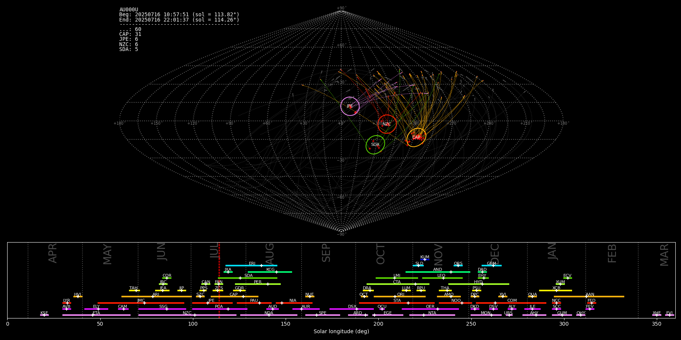Click the pink NTA shower bar
The width and height of the screenshot is (681, 340).
(x=432, y=315)
